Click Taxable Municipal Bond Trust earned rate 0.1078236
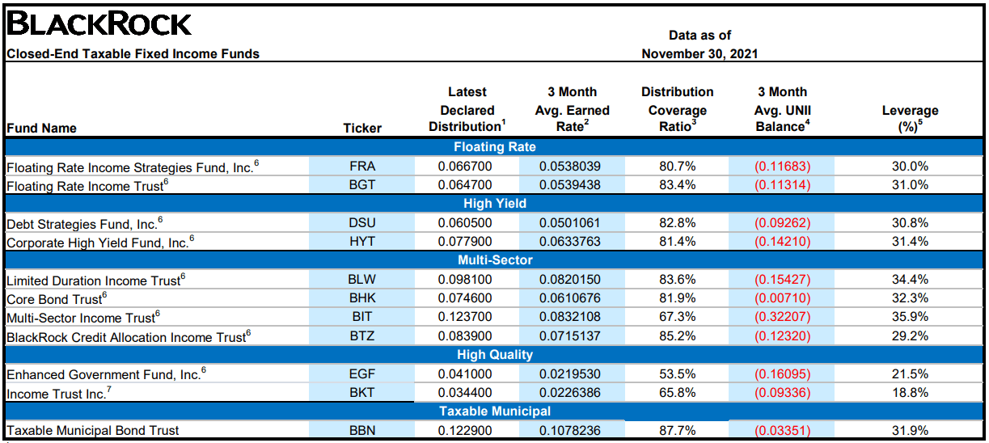This screenshot has height=443, width=989. pos(571,431)
